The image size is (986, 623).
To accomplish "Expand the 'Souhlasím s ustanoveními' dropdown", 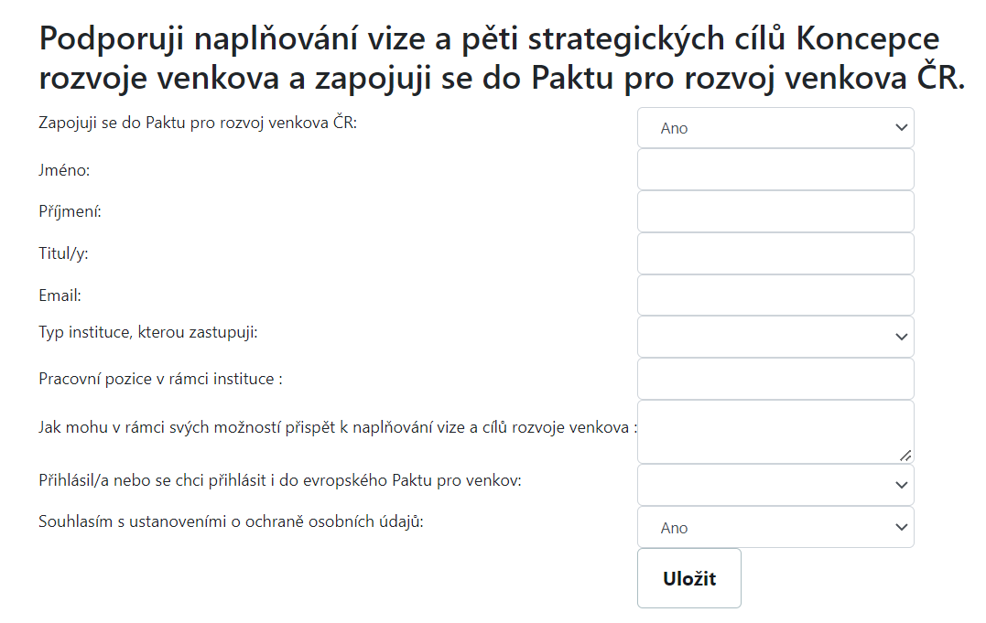I will pos(775,527).
